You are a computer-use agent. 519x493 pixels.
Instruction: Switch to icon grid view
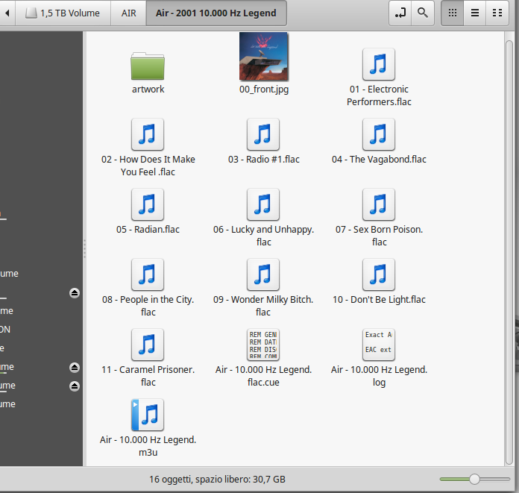tap(453, 13)
